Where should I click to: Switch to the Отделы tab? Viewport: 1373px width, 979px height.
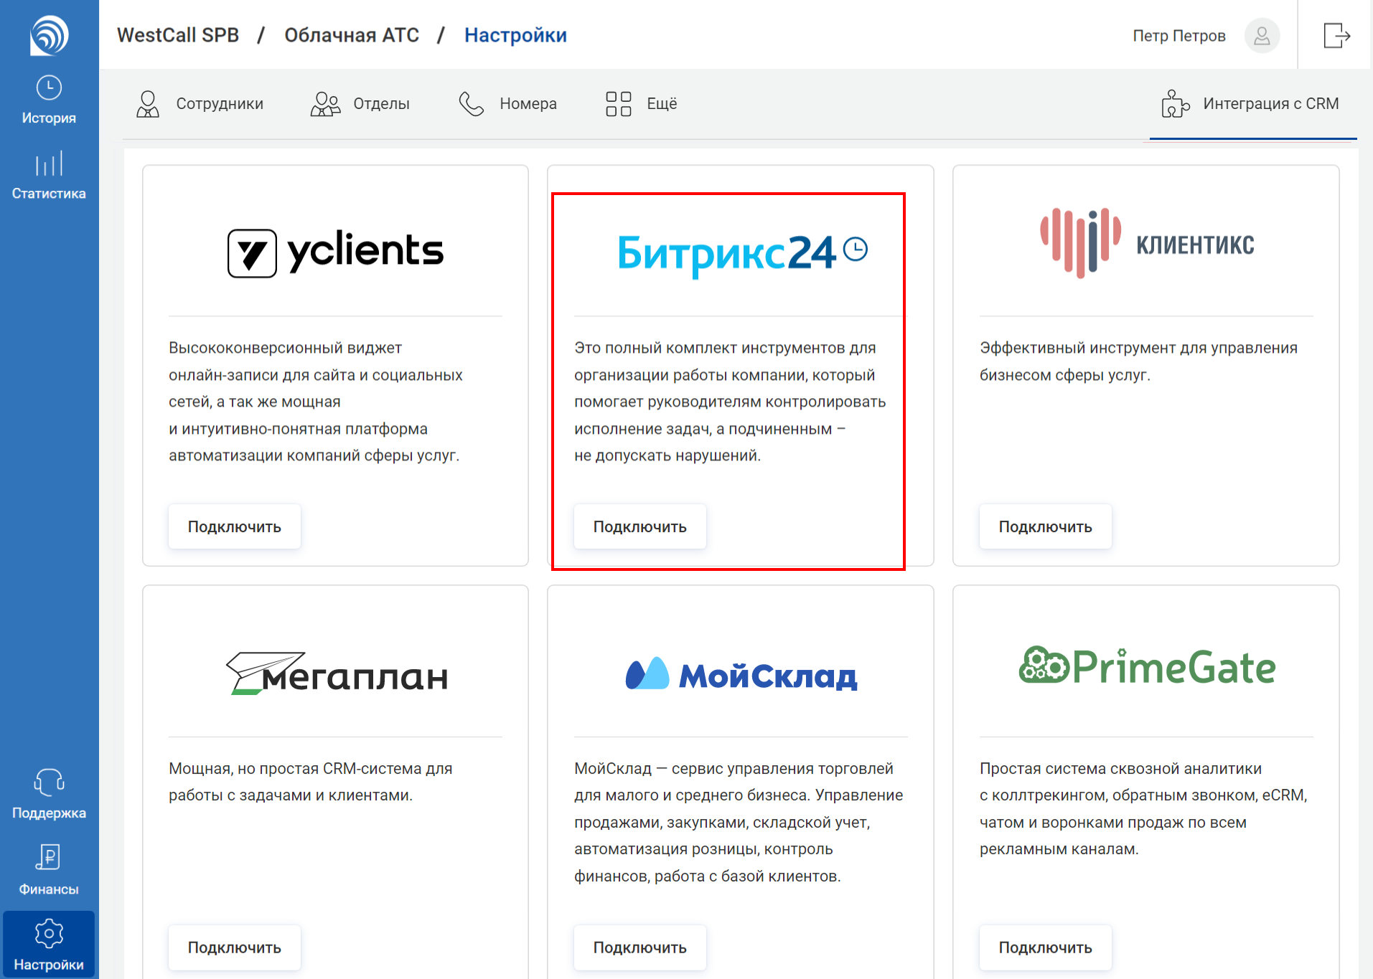pos(360,104)
